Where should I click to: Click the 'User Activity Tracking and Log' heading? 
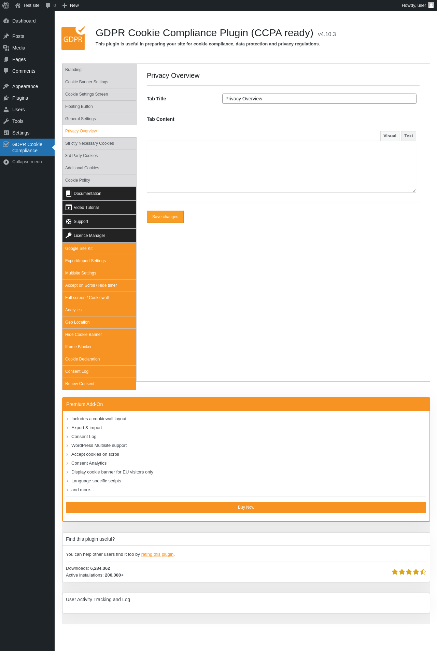(x=98, y=599)
